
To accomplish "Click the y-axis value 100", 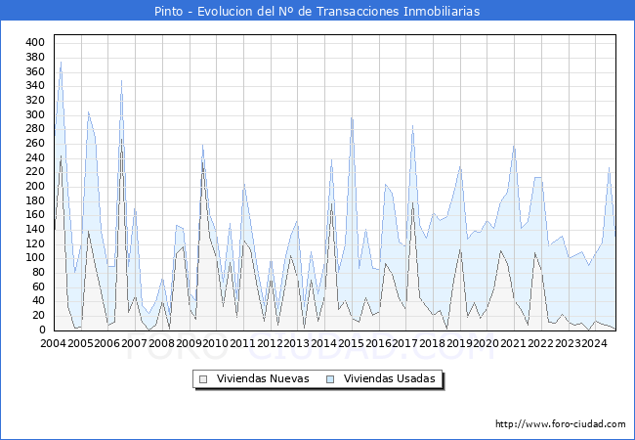I will pyautogui.click(x=35, y=258).
